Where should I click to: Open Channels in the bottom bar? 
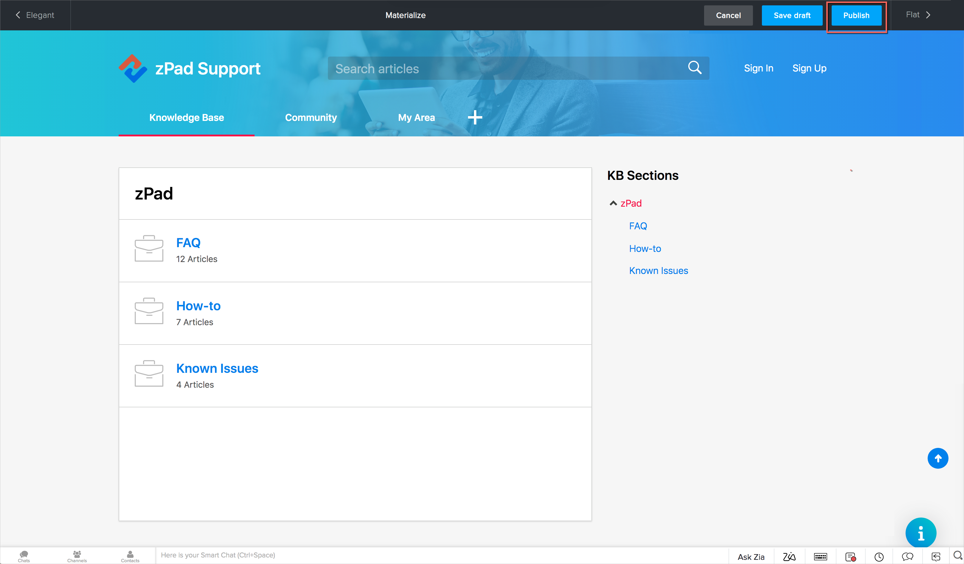pyautogui.click(x=77, y=556)
